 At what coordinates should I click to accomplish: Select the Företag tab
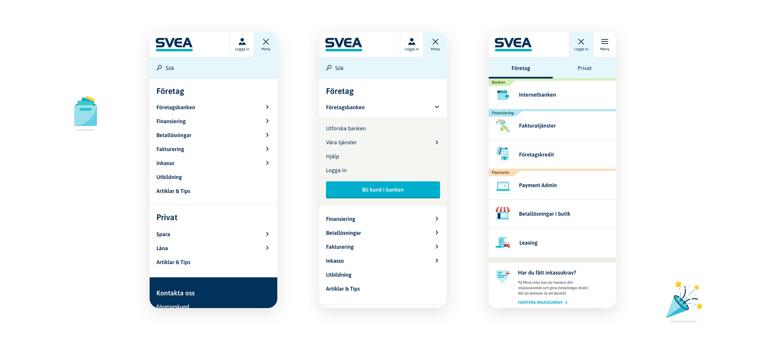click(520, 68)
